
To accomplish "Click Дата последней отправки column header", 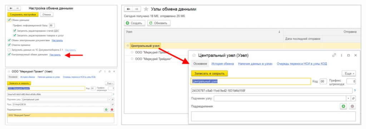I will point(303,39).
